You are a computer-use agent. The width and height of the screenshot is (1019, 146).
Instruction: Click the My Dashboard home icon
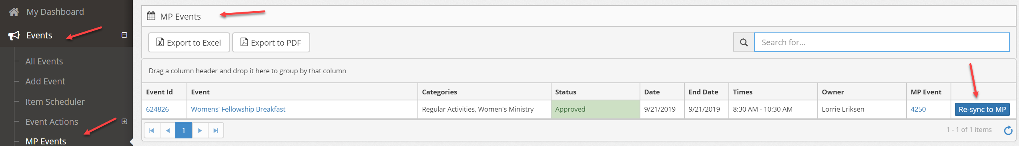(x=14, y=12)
